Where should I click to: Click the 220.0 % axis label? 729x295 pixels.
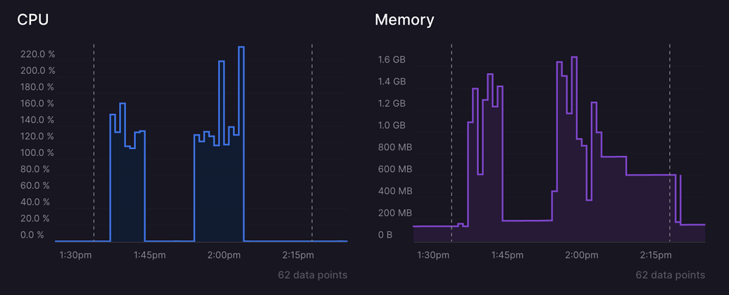[37, 54]
